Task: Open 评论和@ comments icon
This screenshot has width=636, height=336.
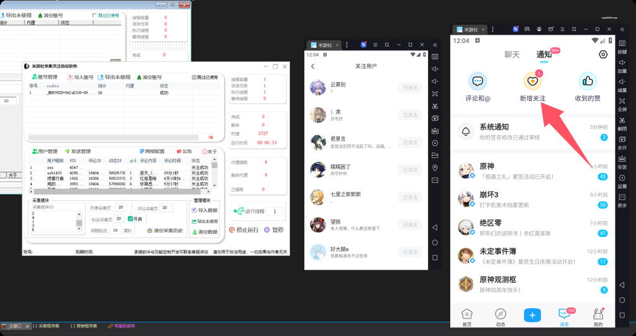Action: [x=477, y=81]
